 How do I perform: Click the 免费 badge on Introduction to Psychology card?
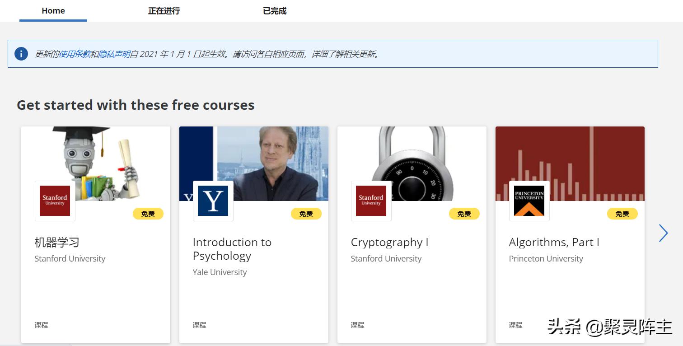coord(306,214)
